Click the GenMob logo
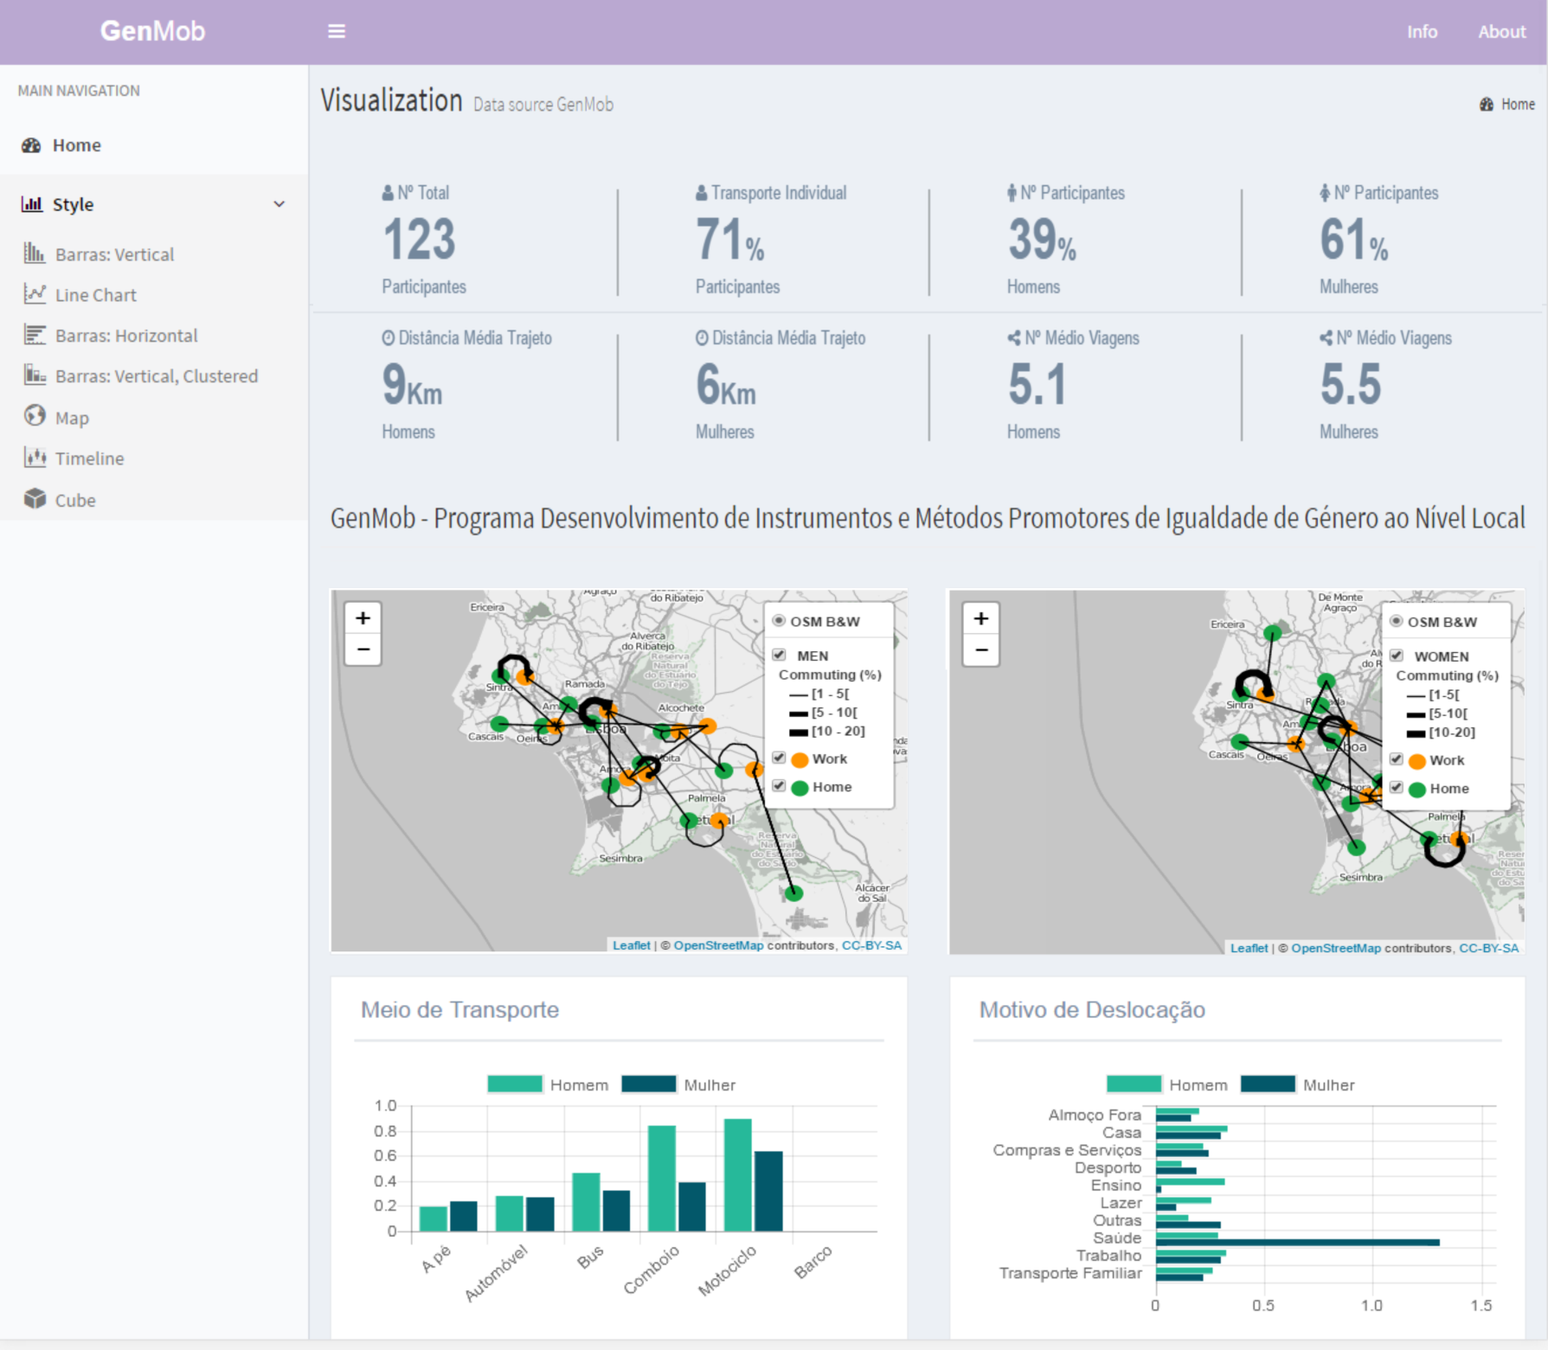 pyautogui.click(x=152, y=31)
